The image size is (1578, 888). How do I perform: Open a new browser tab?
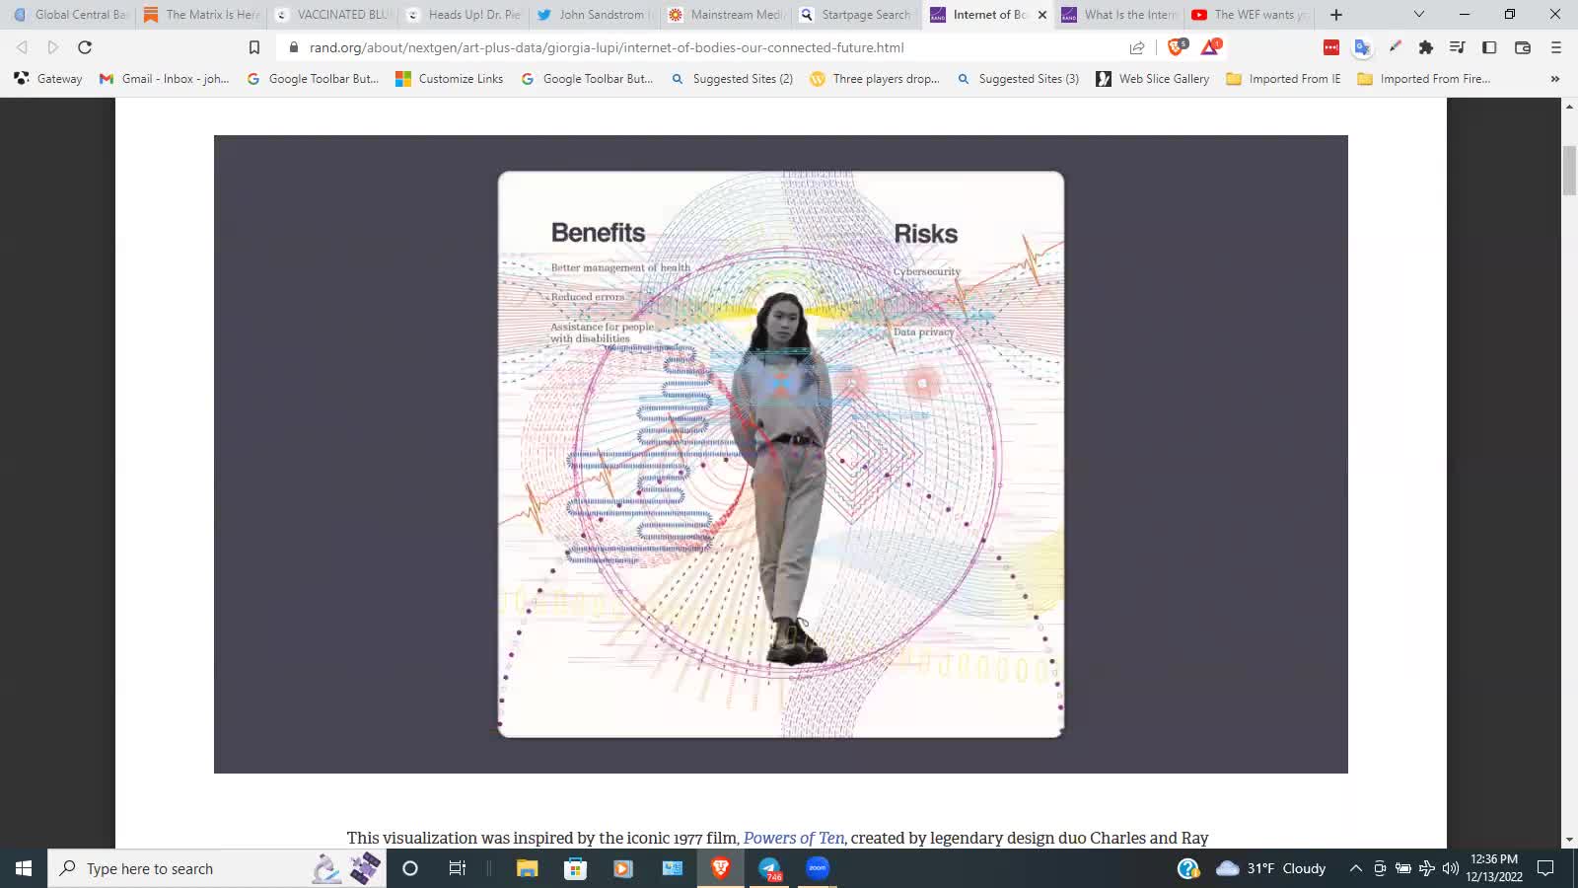(1336, 15)
